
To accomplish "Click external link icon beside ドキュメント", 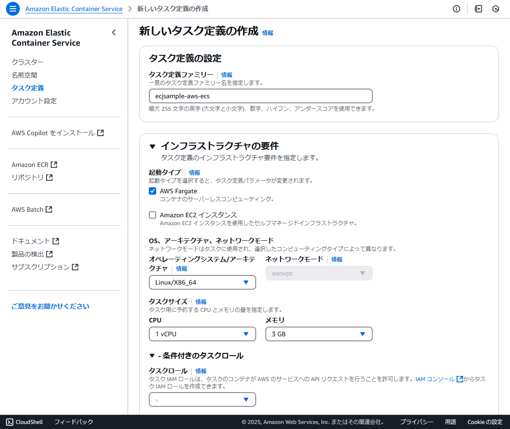I will pos(56,241).
